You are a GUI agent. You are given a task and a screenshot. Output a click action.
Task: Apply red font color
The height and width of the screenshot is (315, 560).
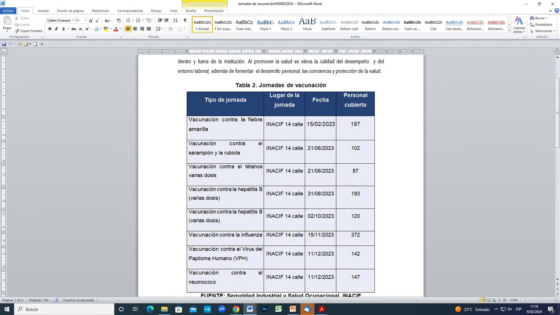(116, 29)
